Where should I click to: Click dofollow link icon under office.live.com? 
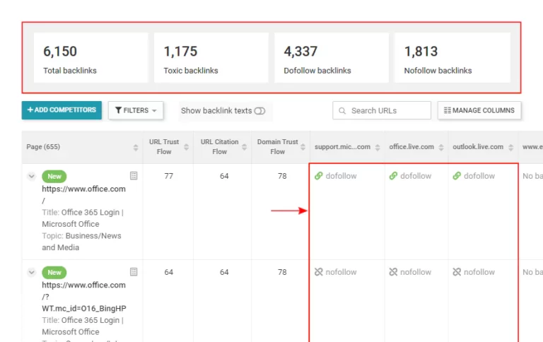pos(393,176)
